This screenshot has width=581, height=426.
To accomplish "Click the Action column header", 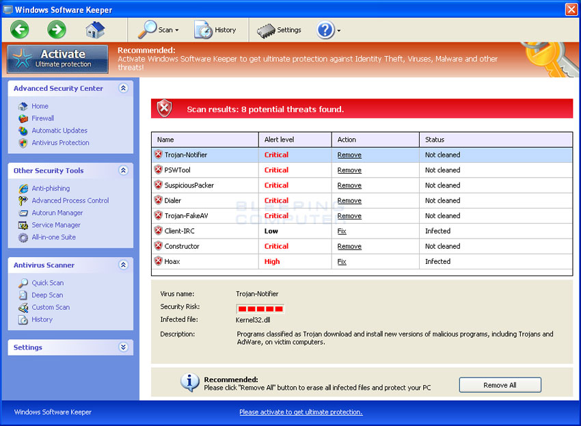I will (375, 139).
